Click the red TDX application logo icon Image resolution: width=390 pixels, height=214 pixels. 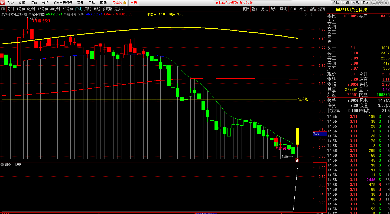click(2, 3)
